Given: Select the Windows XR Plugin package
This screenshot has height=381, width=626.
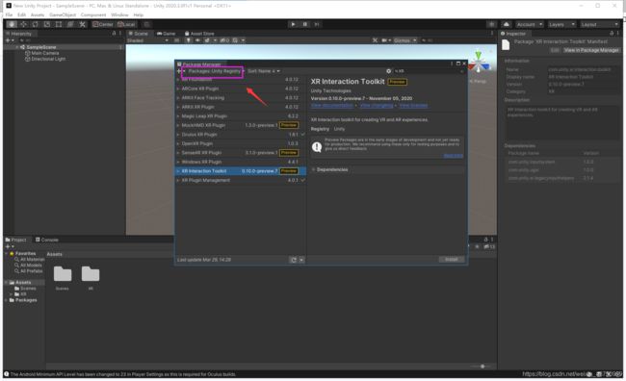Looking at the screenshot, I should click(x=241, y=162).
